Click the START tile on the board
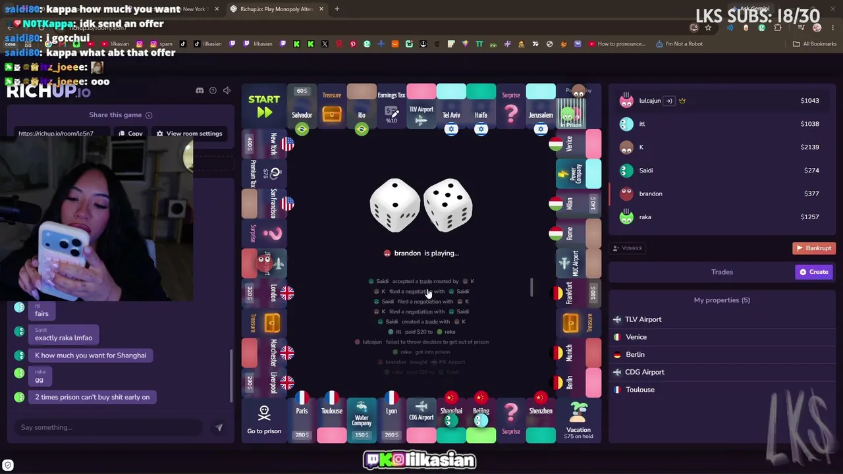Viewport: 843px width, 474px height. click(x=264, y=106)
